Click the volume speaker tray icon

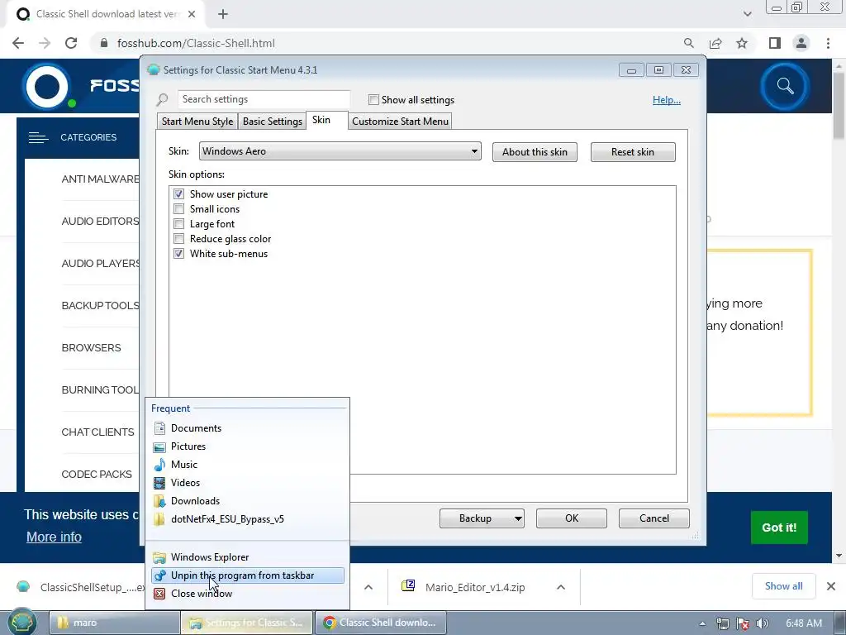(x=762, y=623)
